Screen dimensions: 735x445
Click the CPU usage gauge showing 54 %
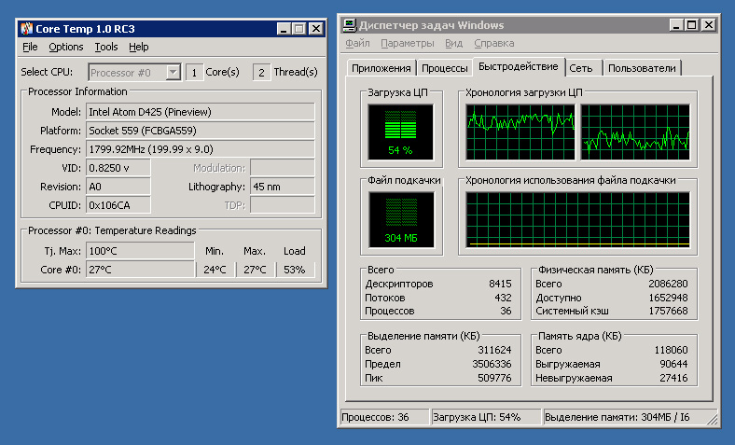pyautogui.click(x=400, y=132)
